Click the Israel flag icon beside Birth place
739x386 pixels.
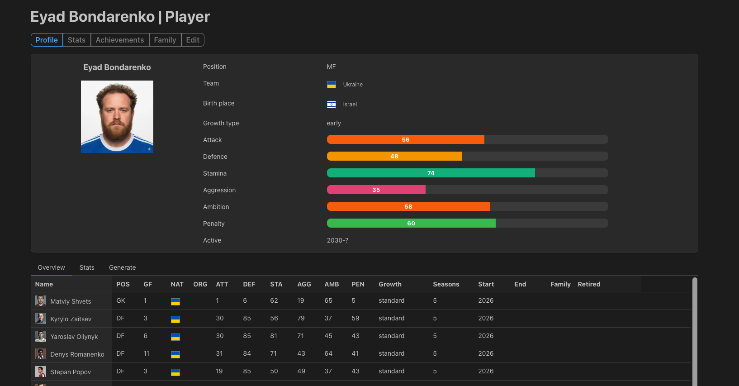pos(332,105)
